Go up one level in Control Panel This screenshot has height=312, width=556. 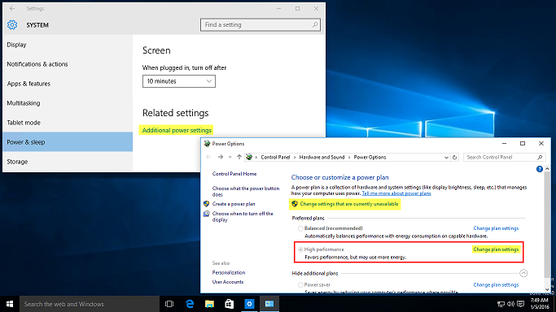point(239,157)
